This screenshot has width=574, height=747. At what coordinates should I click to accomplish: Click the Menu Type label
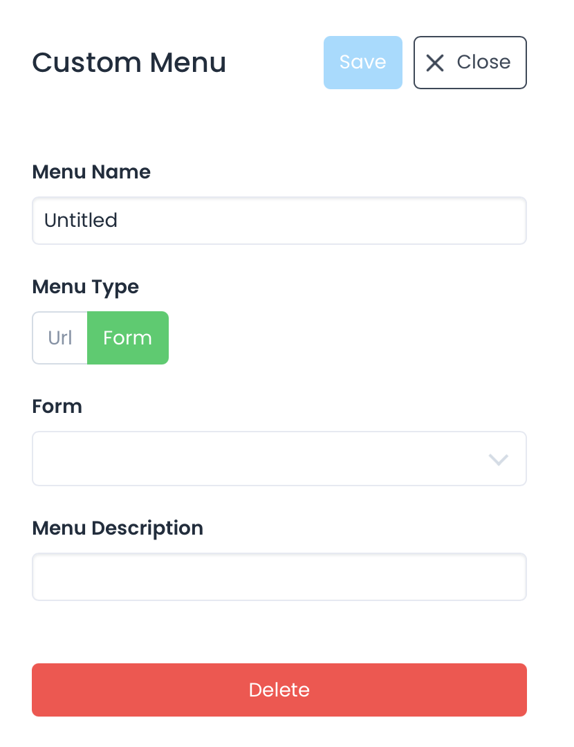point(86,286)
